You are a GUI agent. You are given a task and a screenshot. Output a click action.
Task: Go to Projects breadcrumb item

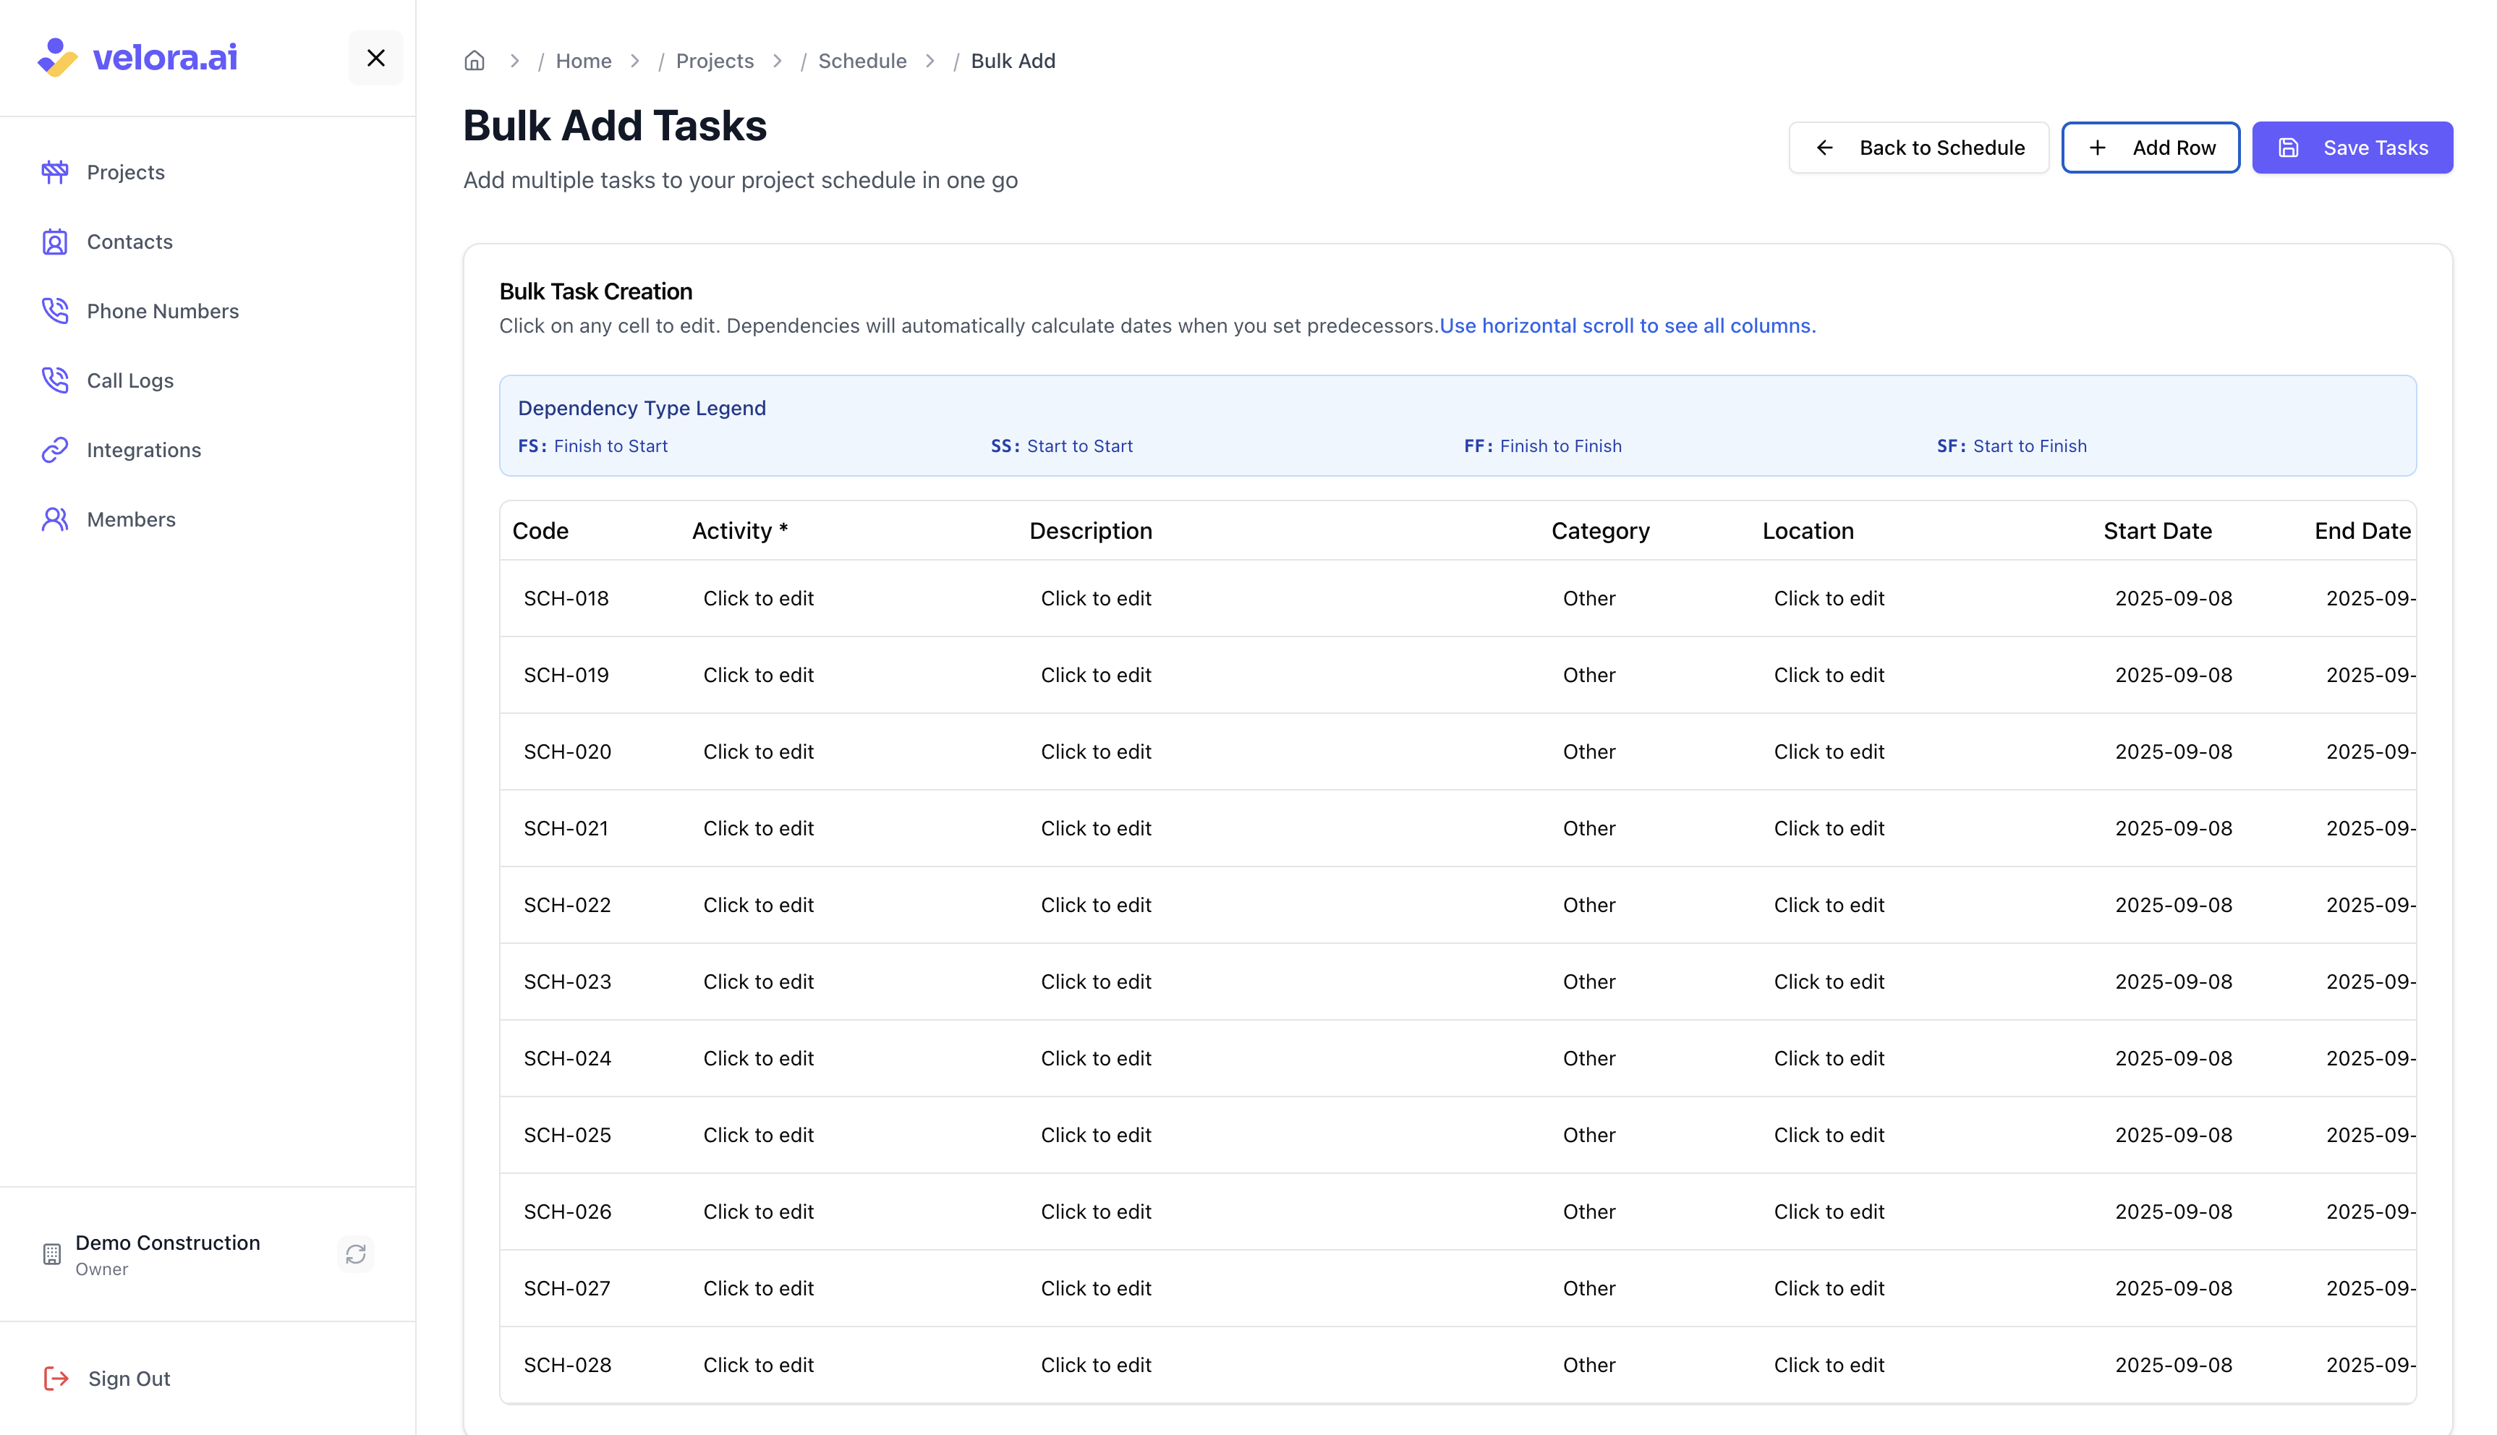[715, 61]
